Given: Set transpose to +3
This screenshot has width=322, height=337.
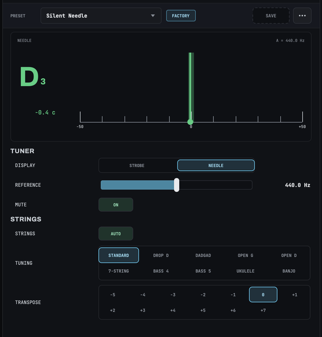Looking at the screenshot, I should [x=143, y=310].
